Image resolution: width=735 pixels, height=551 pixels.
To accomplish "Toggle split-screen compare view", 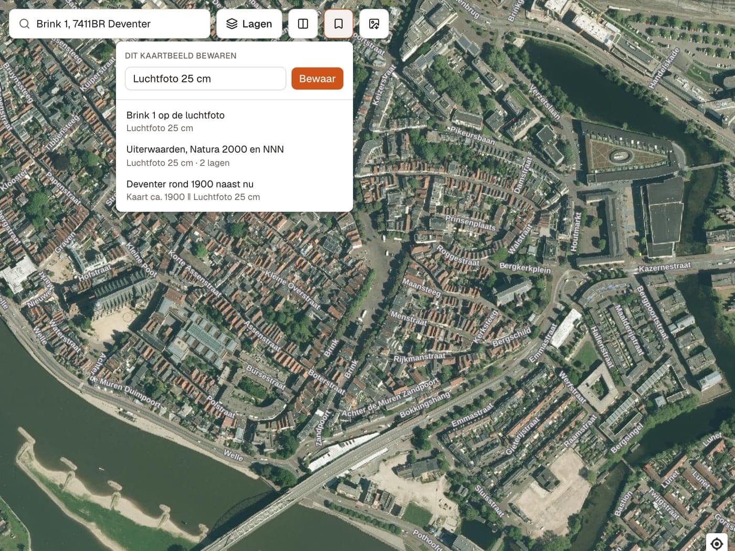I will coord(303,24).
